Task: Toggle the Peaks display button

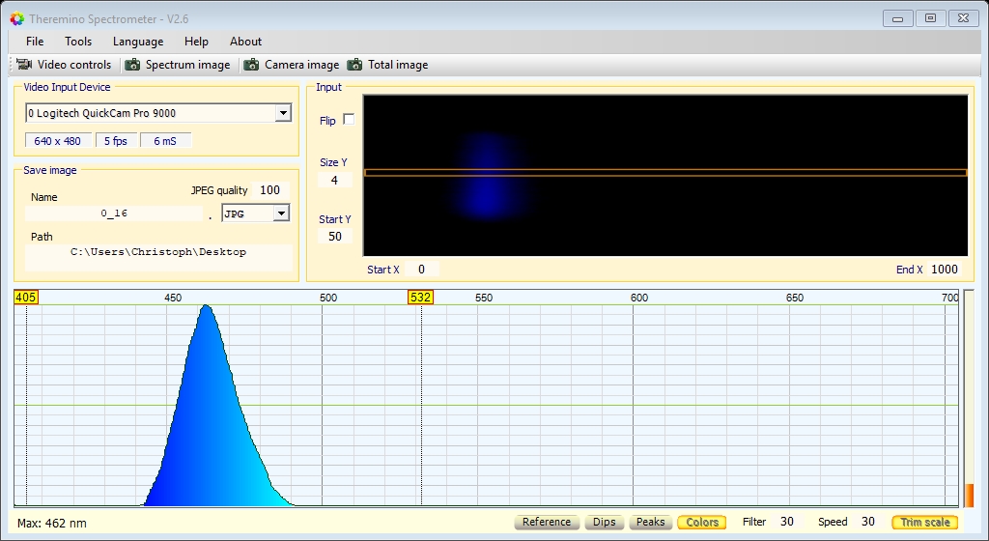Action: click(x=650, y=522)
